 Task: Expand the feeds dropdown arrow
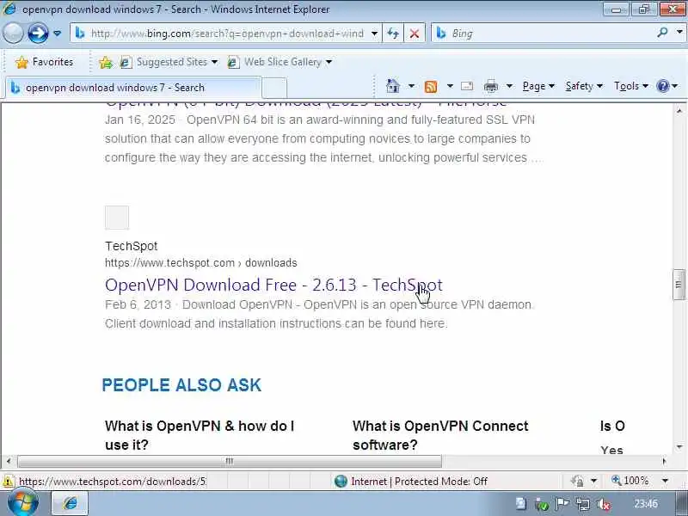(x=450, y=86)
